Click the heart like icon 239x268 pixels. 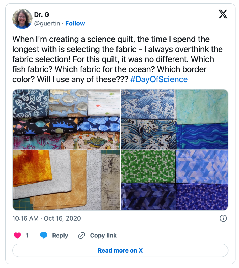[x=18, y=235]
